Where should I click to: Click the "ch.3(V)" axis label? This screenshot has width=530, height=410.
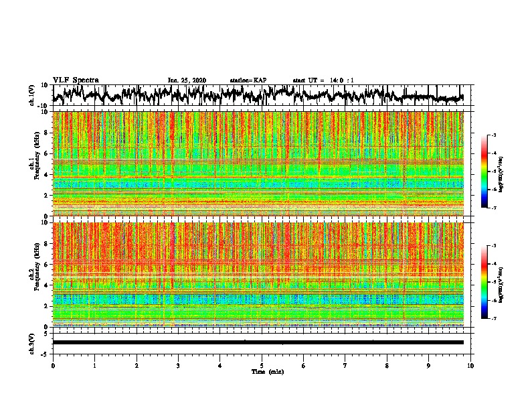pos(32,344)
